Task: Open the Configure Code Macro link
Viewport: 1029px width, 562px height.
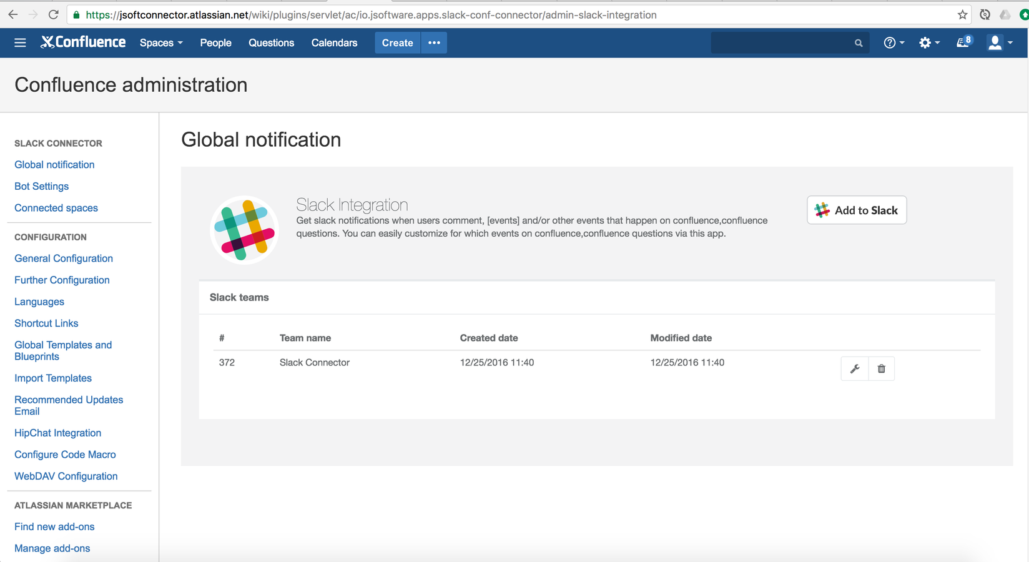Action: [65, 455]
